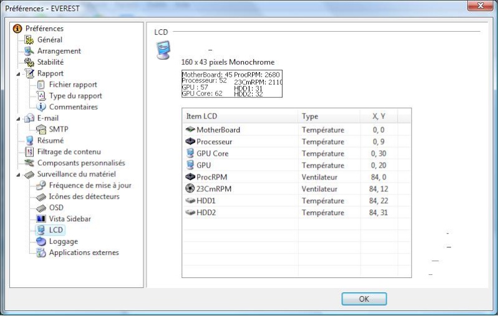499x316 pixels.
Task: Click the Fichier rapport document icon
Action: [41, 85]
